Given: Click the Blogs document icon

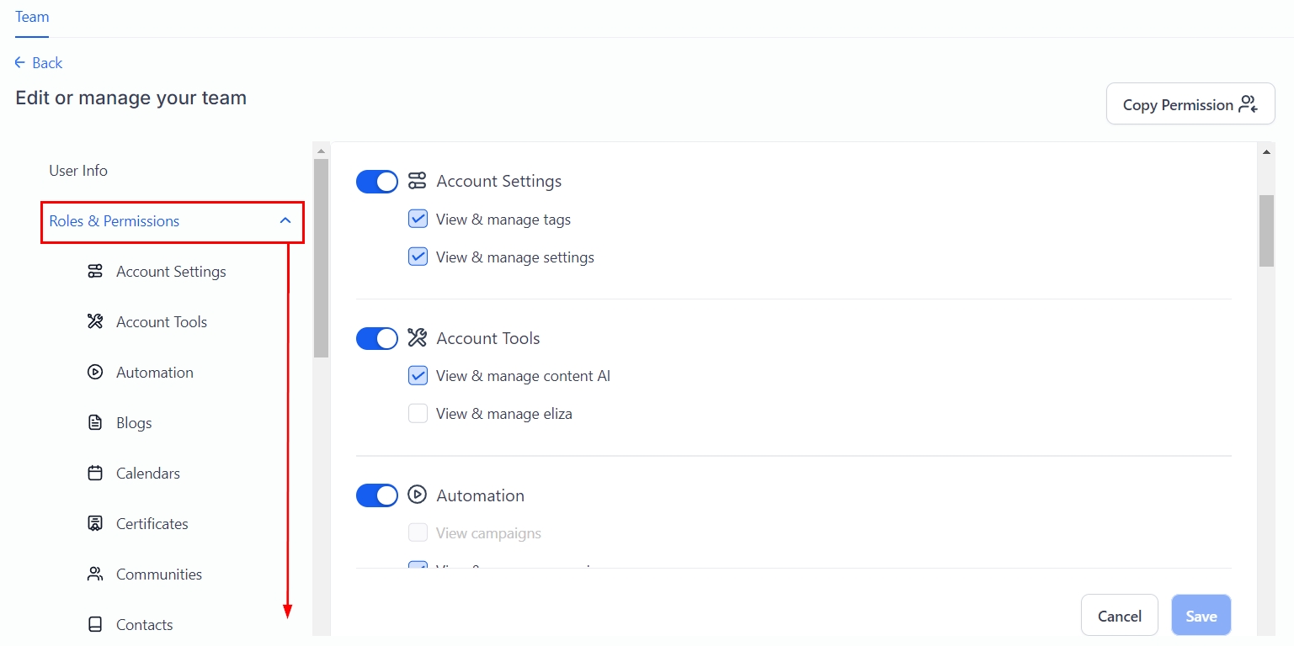Looking at the screenshot, I should [x=95, y=423].
